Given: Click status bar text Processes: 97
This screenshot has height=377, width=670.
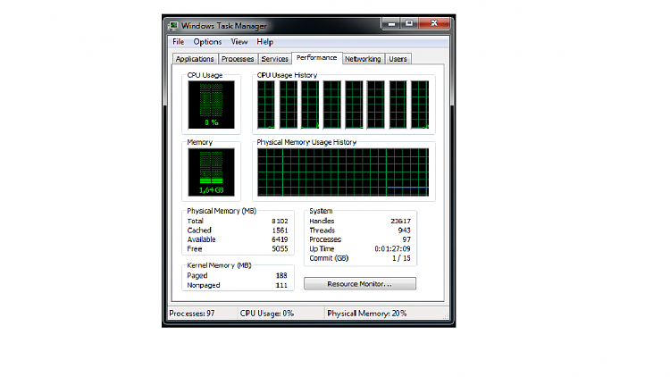Looking at the screenshot, I should pyautogui.click(x=192, y=314).
